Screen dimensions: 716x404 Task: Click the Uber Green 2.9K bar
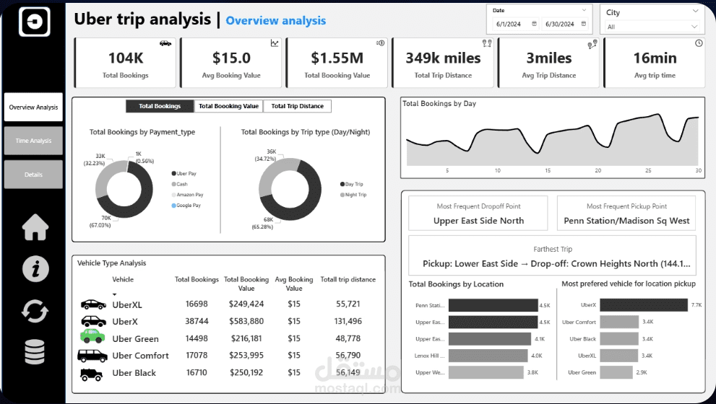coord(616,372)
